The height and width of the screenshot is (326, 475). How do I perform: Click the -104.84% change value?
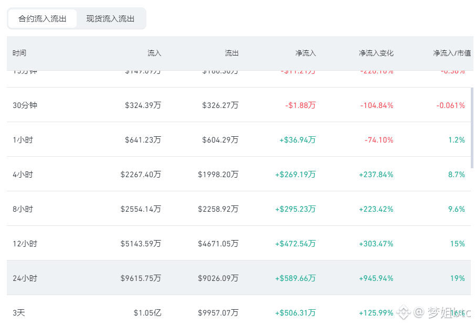376,105
